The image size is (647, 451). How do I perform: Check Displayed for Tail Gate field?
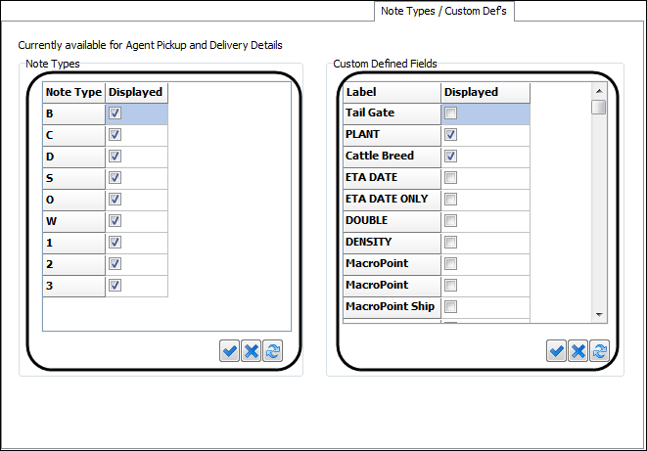coord(450,113)
